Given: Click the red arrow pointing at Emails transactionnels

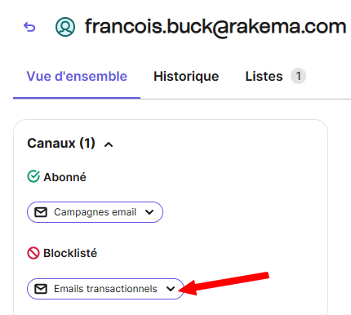Looking at the screenshot, I should click(224, 283).
